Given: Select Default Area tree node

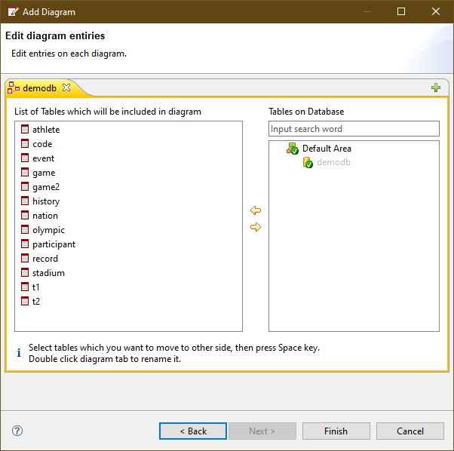Looking at the screenshot, I should 327,149.
